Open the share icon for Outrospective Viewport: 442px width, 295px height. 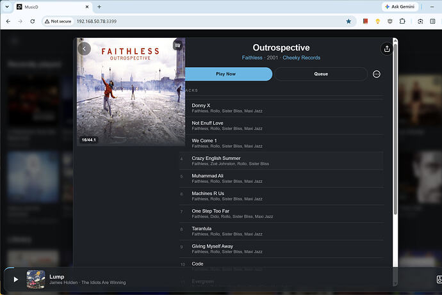click(387, 49)
